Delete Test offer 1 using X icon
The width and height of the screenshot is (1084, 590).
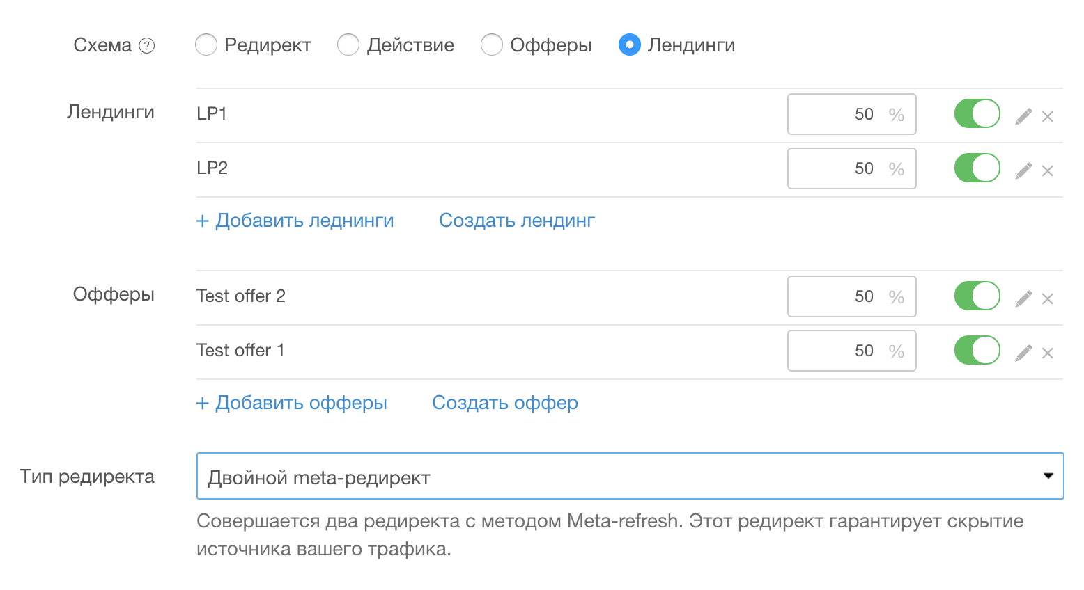(x=1047, y=353)
